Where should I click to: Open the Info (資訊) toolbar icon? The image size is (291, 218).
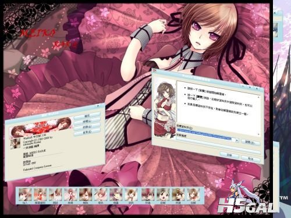[131, 195]
